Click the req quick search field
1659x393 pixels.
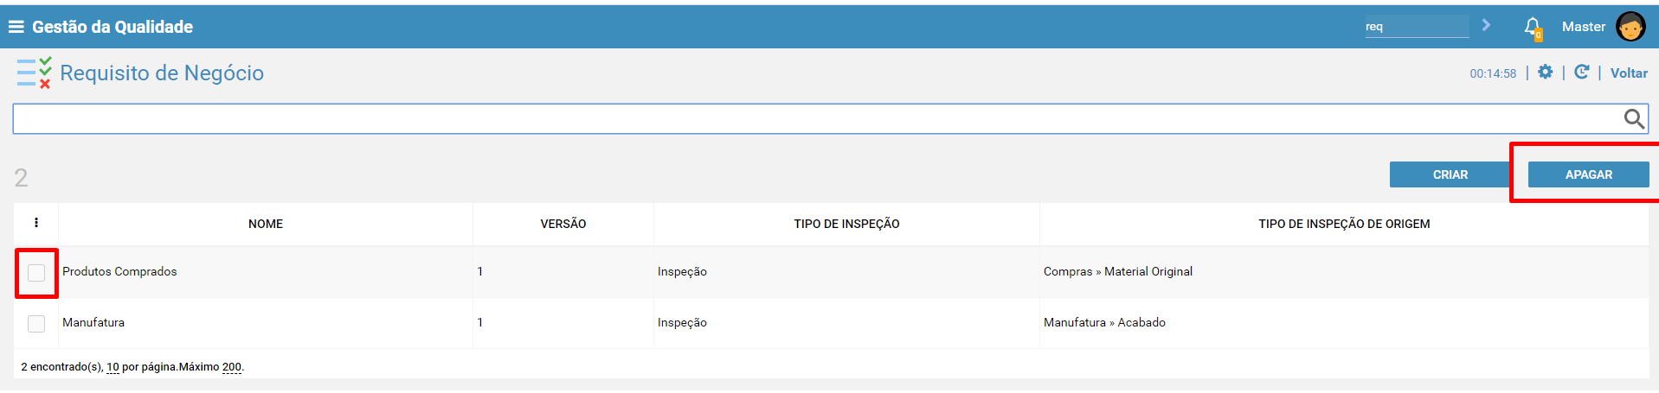point(1417,27)
